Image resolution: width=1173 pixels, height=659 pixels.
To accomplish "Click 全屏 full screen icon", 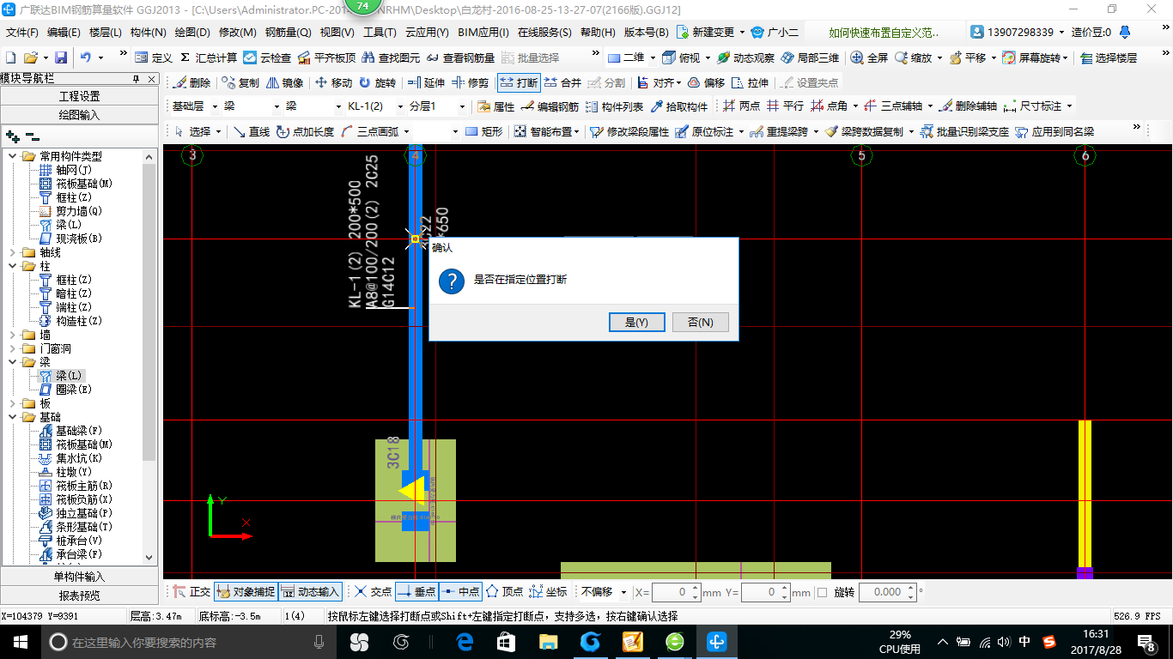I will 869,57.
